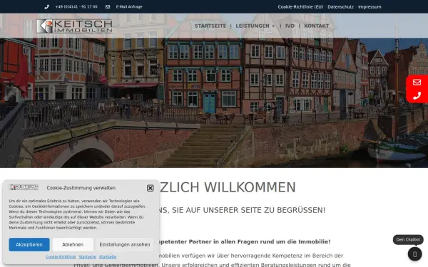Screen dimensions: 428x267
Task: Open the Impressum page
Action: pyautogui.click(x=370, y=7)
